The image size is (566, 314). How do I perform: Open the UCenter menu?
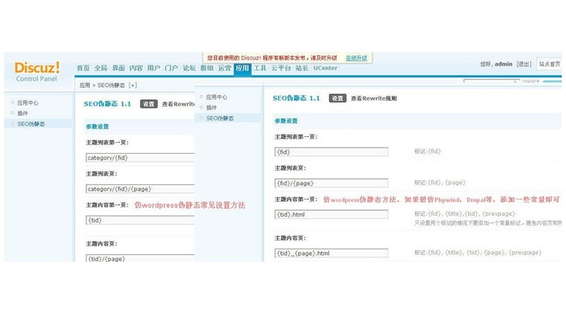326,68
